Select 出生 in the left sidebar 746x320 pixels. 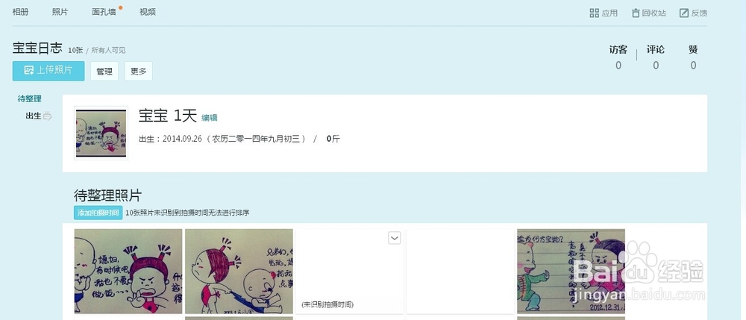click(34, 116)
